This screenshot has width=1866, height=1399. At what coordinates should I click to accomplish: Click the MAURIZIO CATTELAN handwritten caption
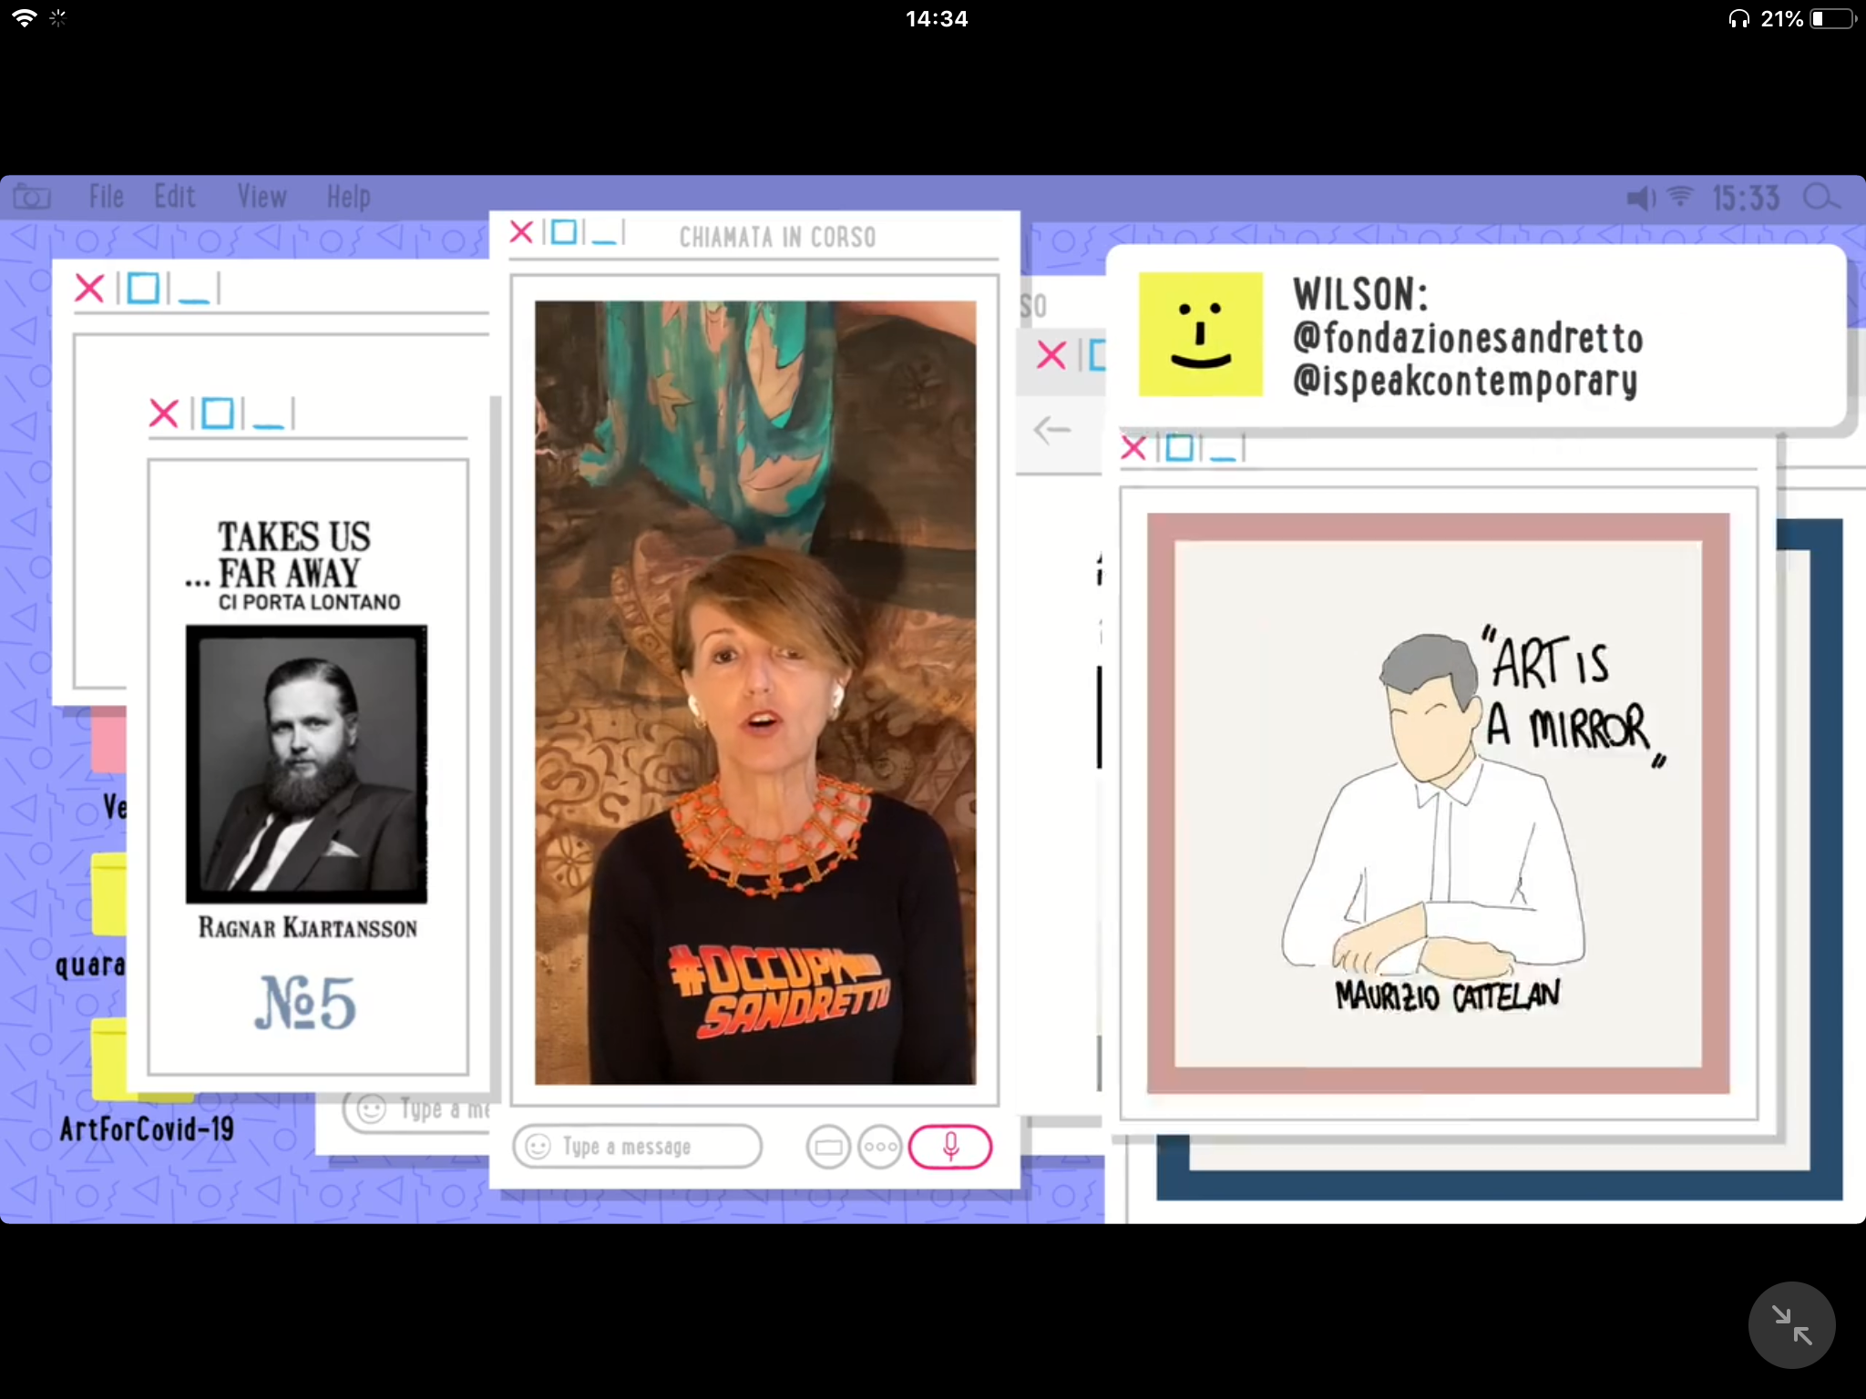(x=1448, y=996)
